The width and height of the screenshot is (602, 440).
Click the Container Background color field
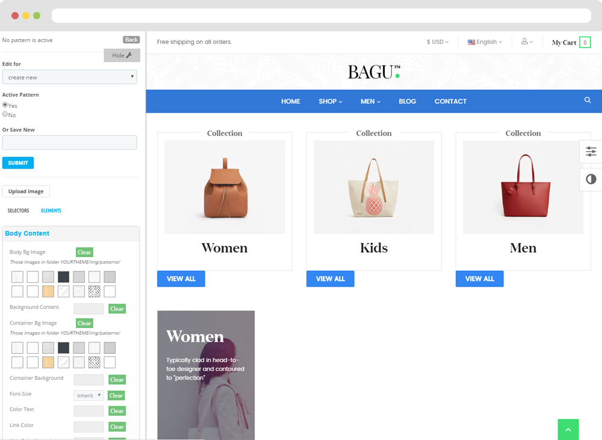click(88, 380)
